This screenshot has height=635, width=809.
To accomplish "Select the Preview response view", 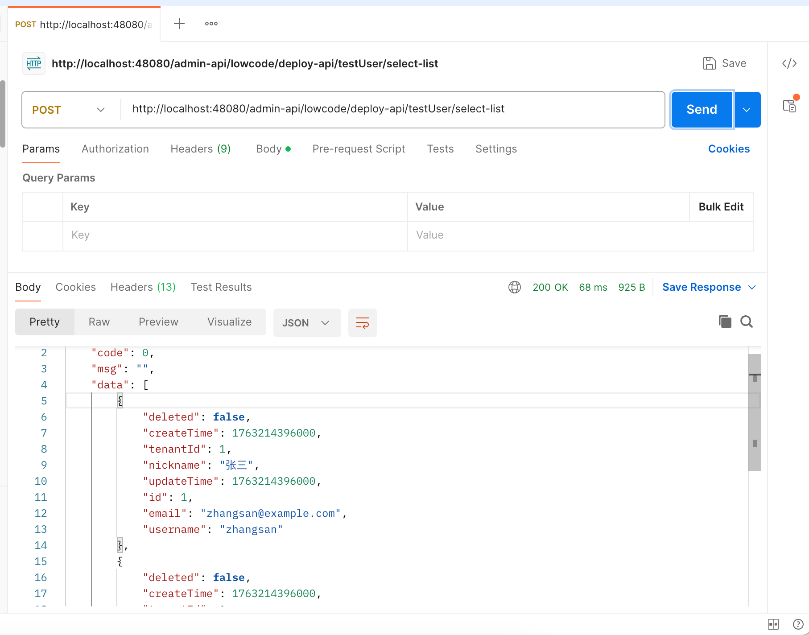I will click(x=158, y=322).
